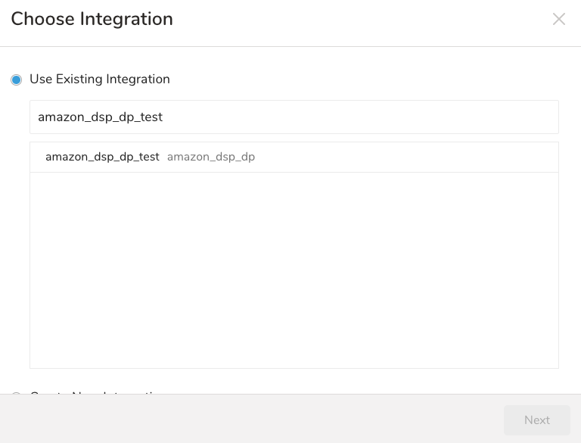The height and width of the screenshot is (443, 581).
Task: Click the 'Use Existing Integration' label text
Action: 99,79
